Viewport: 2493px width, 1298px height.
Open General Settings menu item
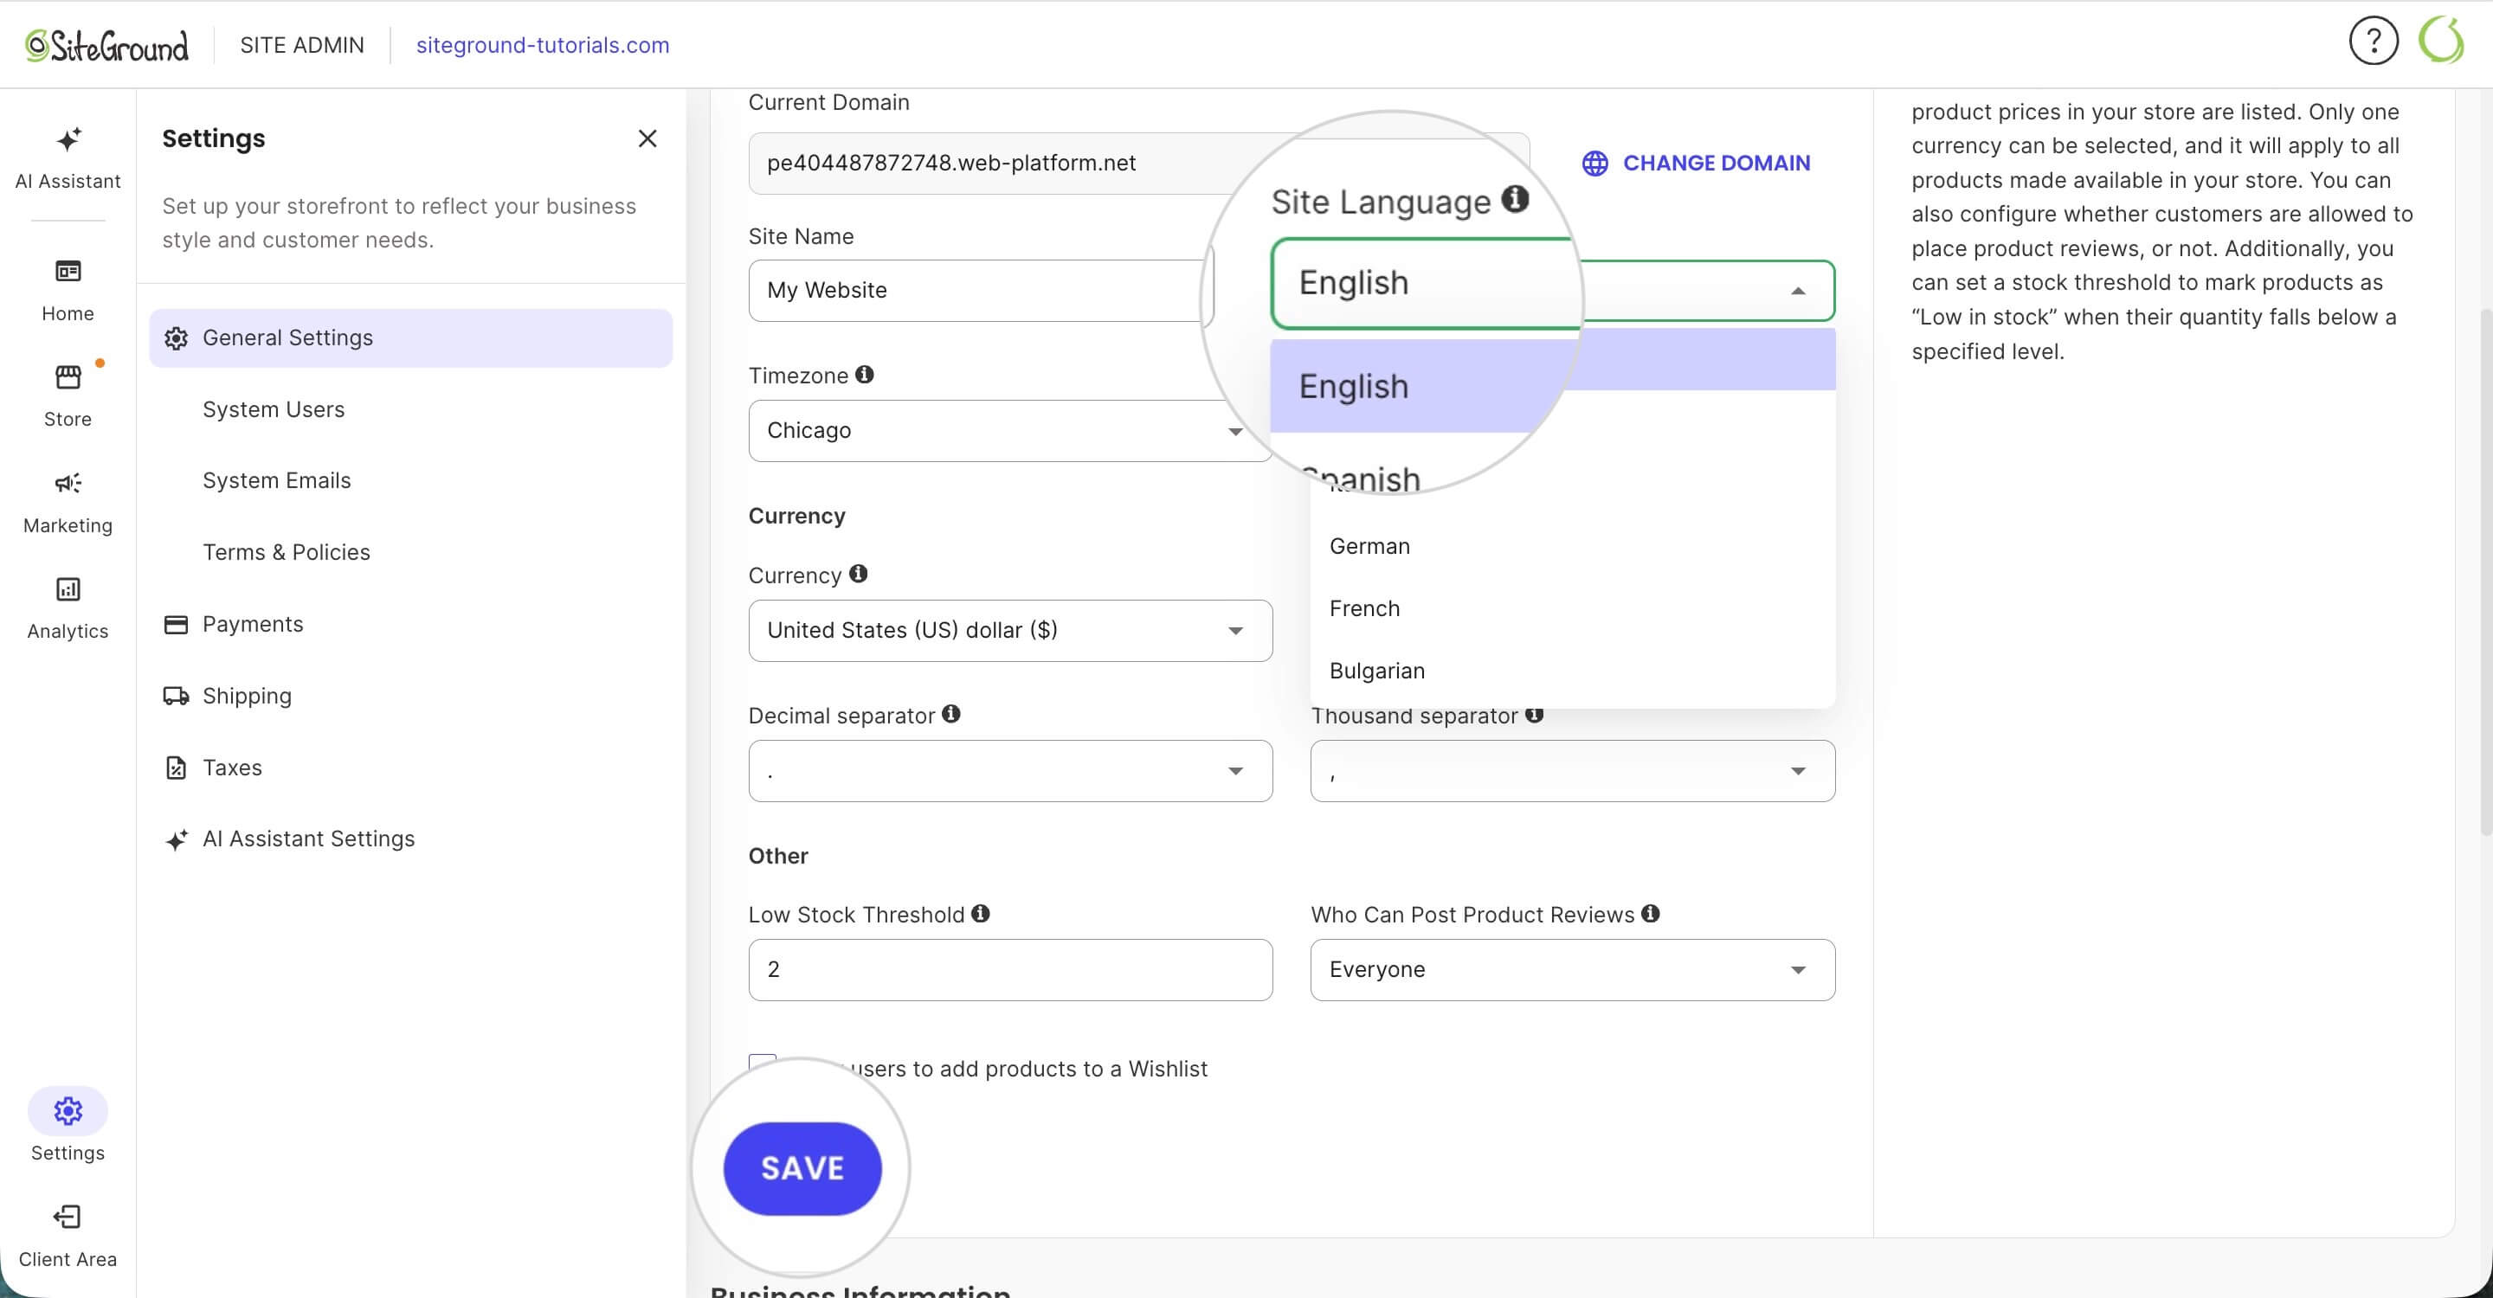(410, 337)
